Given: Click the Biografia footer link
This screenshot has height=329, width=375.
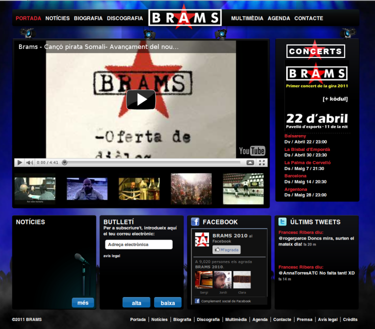Looking at the screenshot, I should 182,319.
